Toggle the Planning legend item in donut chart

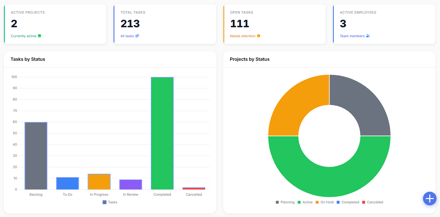(x=285, y=202)
